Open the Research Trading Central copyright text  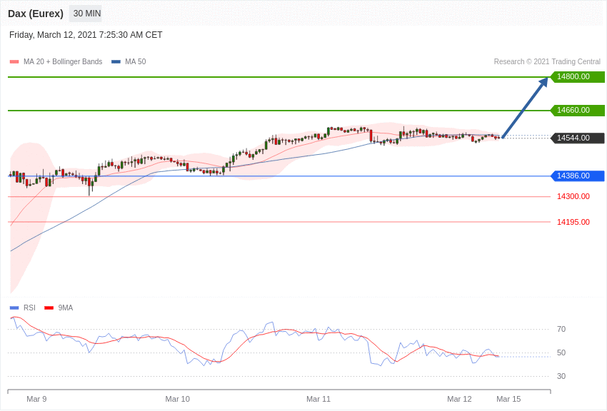click(x=547, y=62)
